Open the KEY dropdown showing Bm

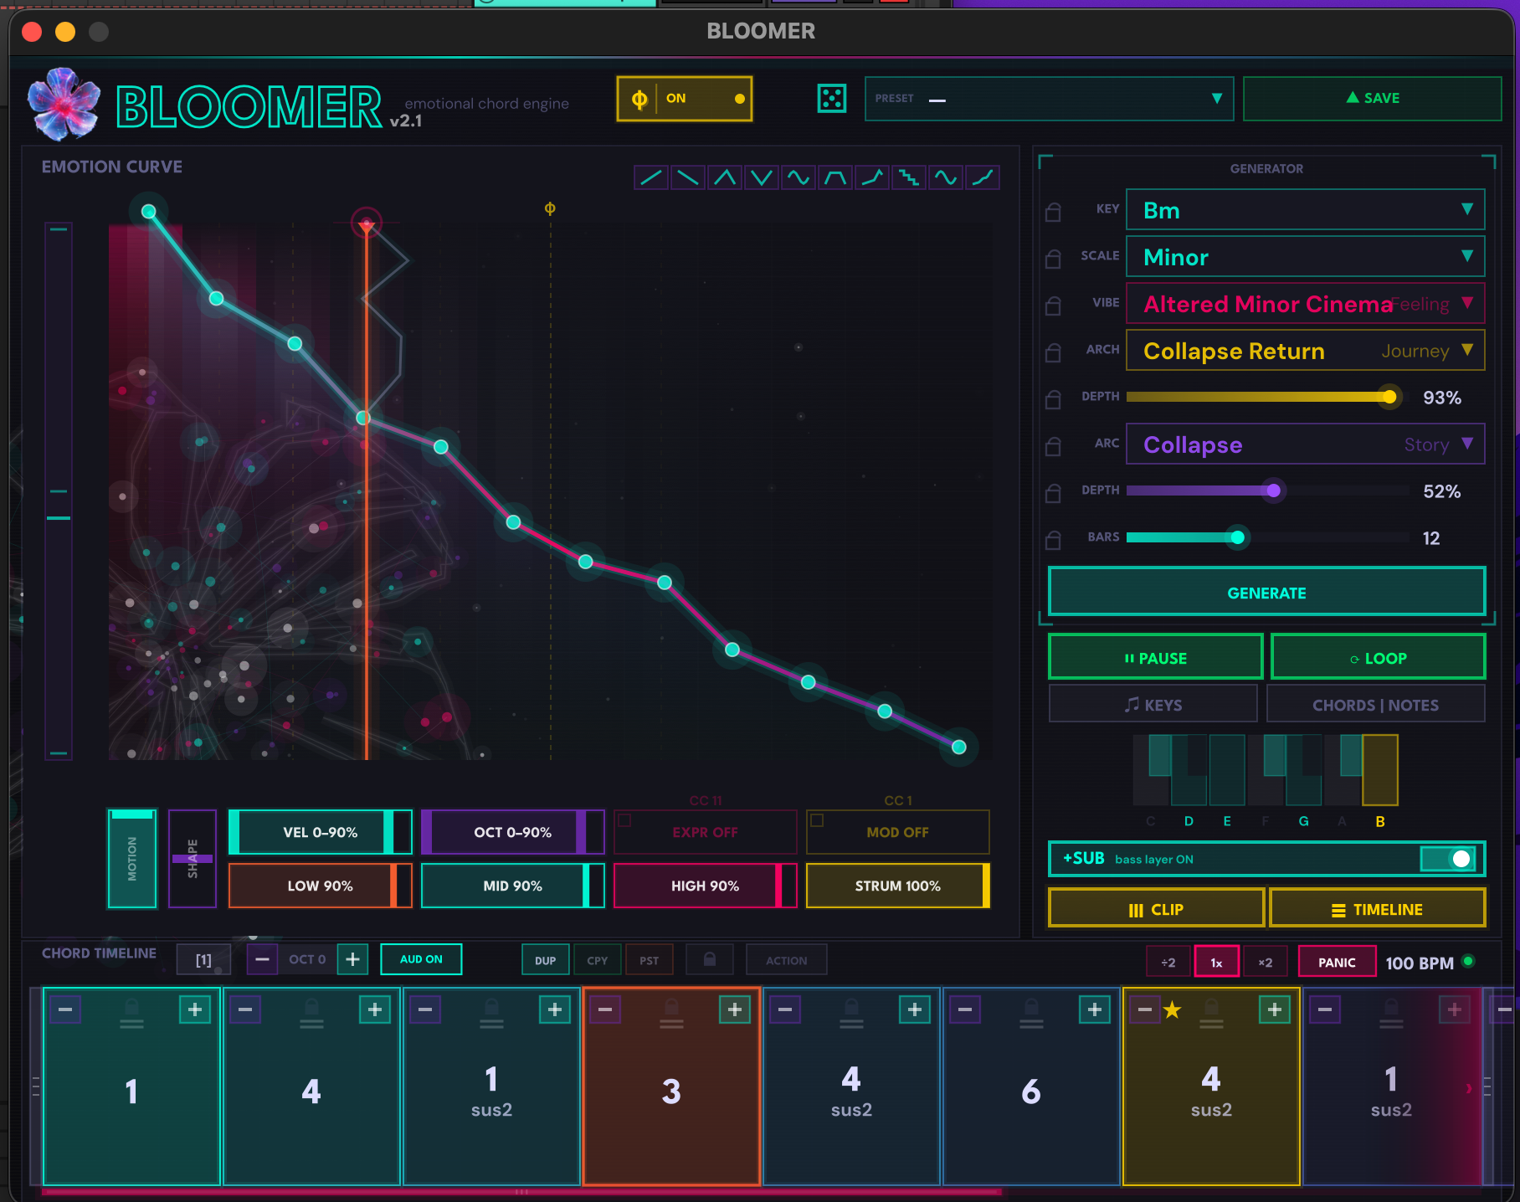[1305, 210]
